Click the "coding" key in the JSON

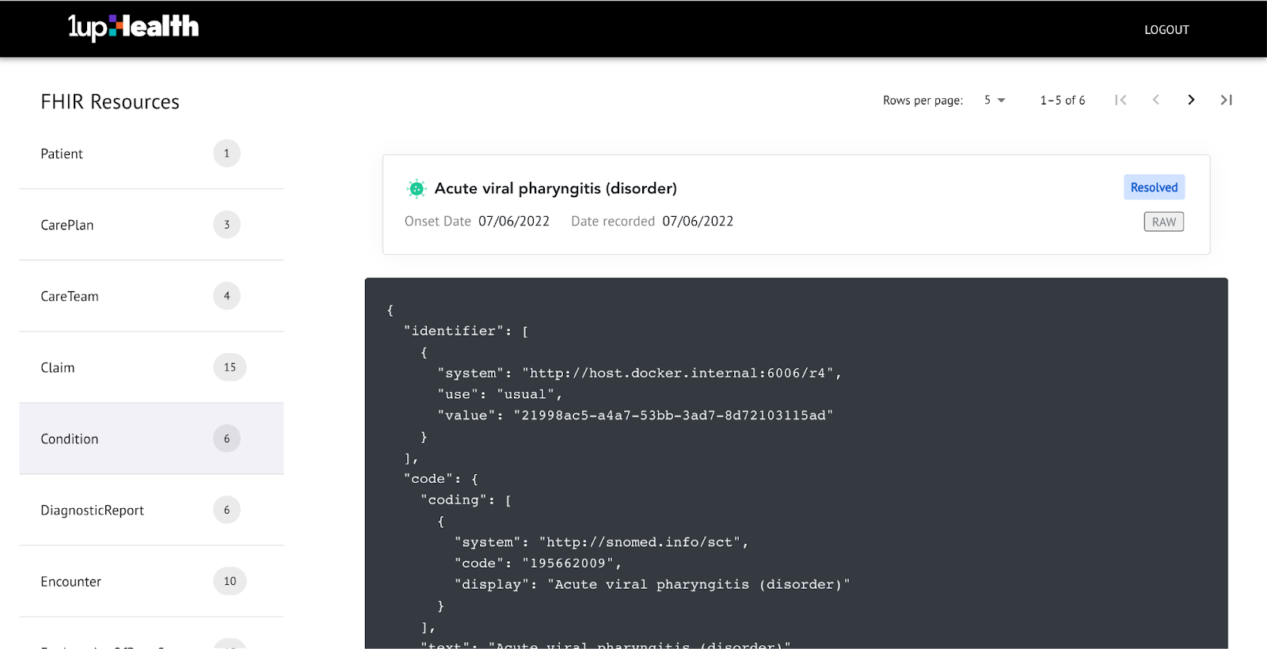pyautogui.click(x=453, y=500)
